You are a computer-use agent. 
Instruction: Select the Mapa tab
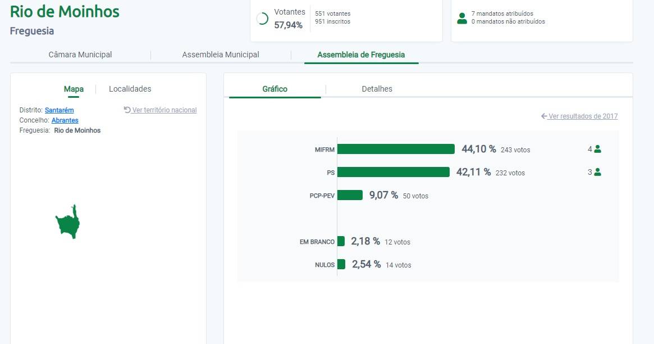(74, 89)
